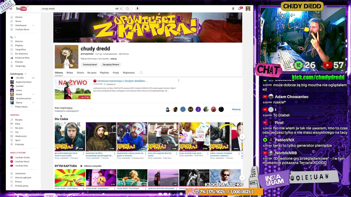The height and width of the screenshot is (197, 351).
Task: Open te gry zmieniły moje życie video title
Action: tap(191, 153)
